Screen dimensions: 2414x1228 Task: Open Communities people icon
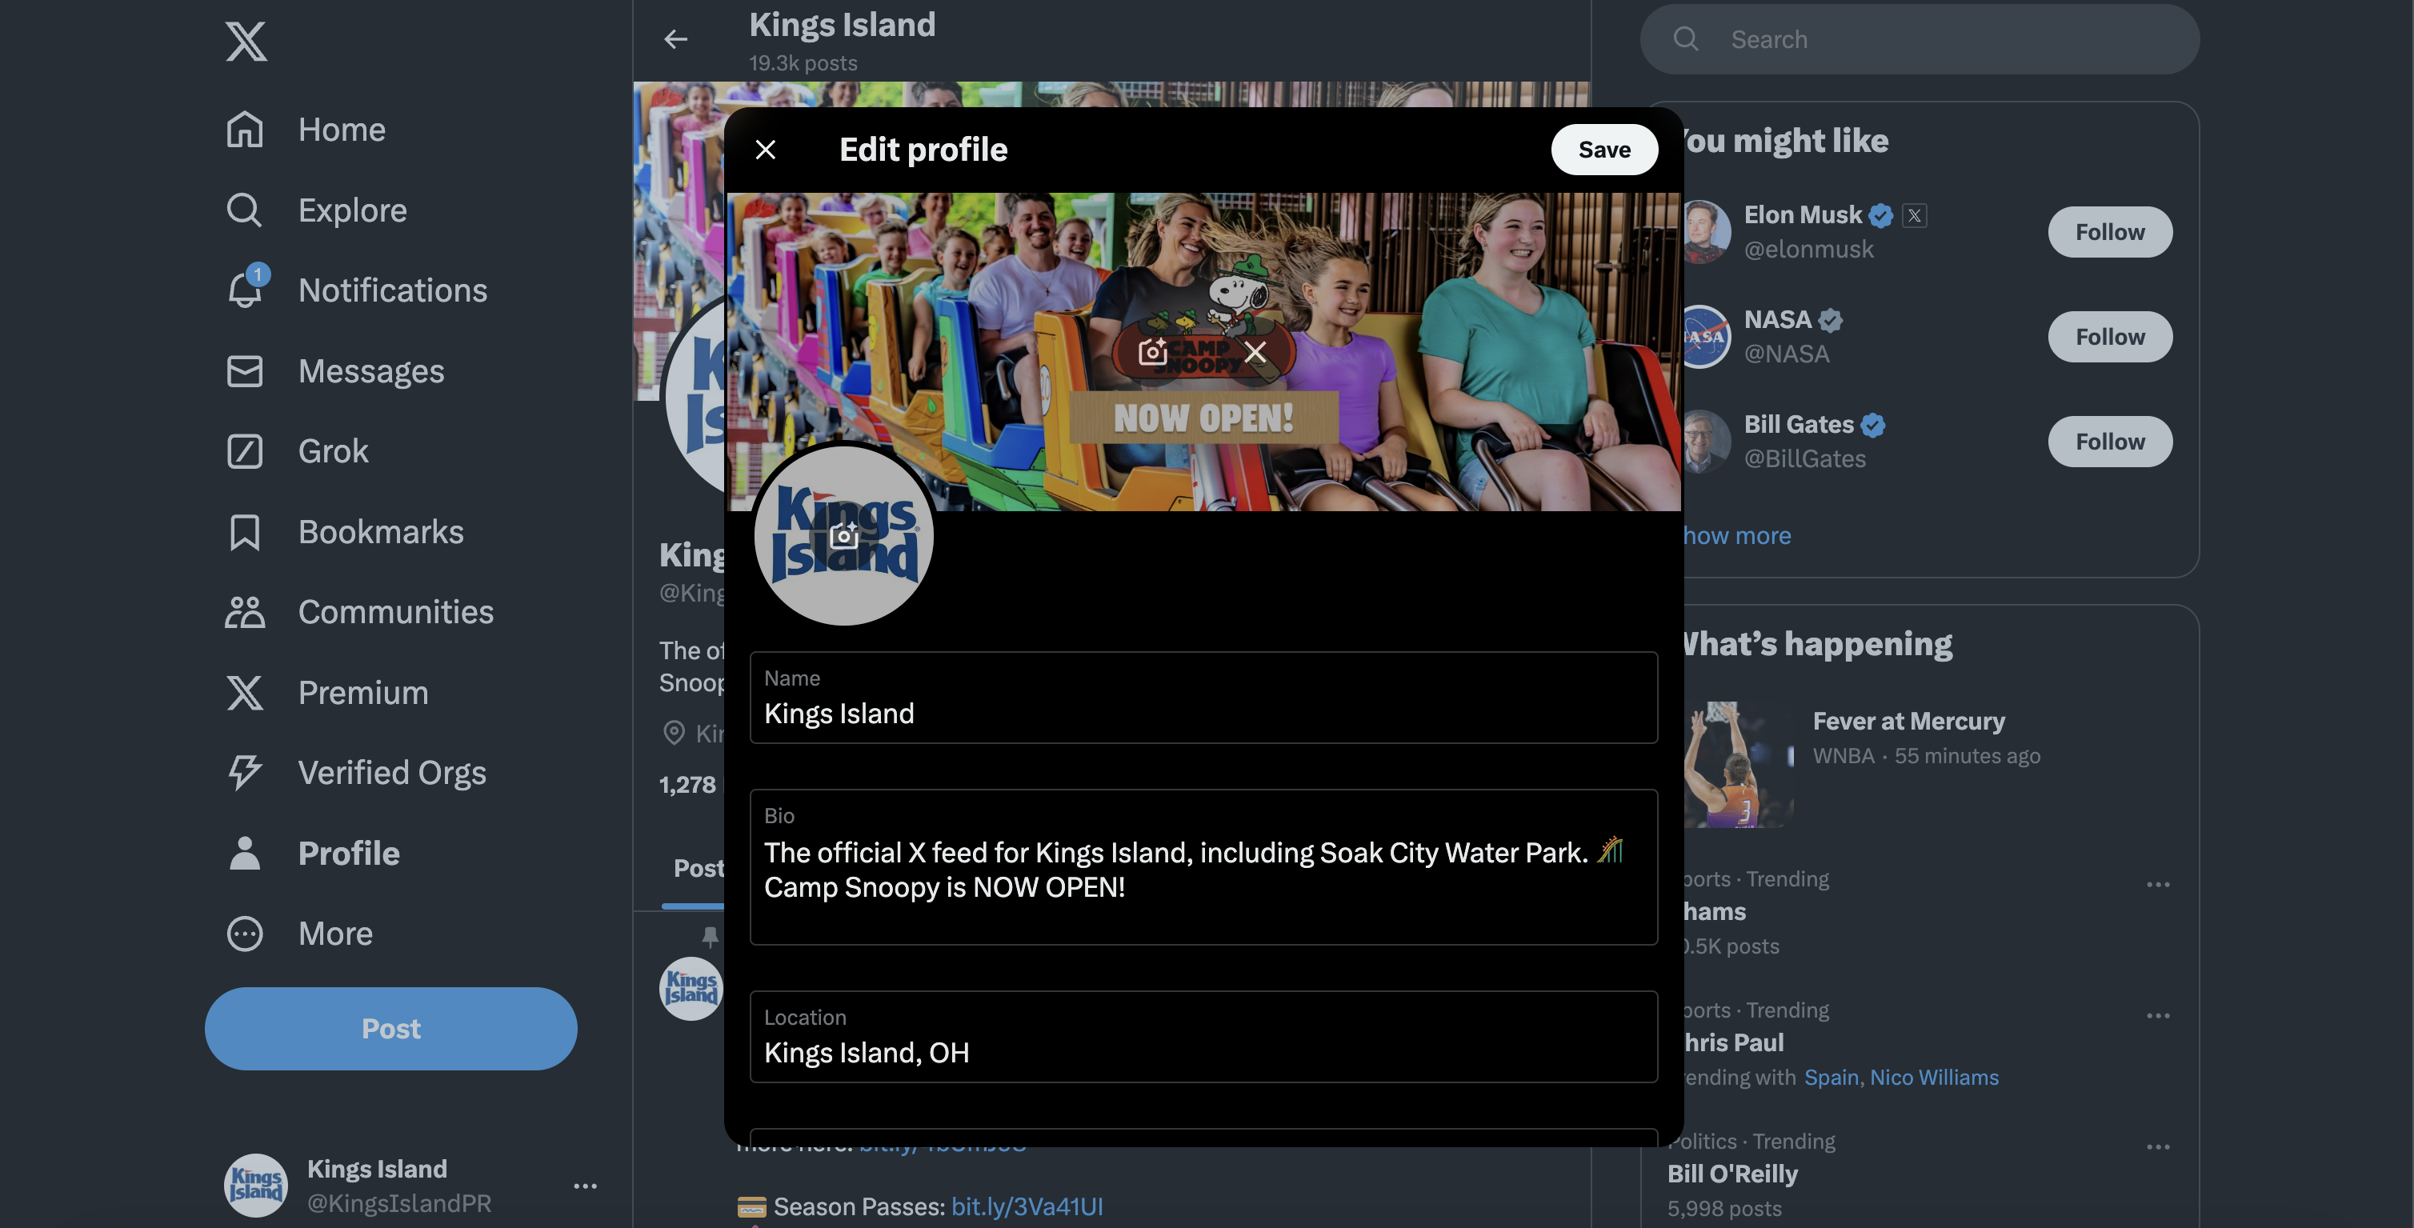[x=245, y=612]
